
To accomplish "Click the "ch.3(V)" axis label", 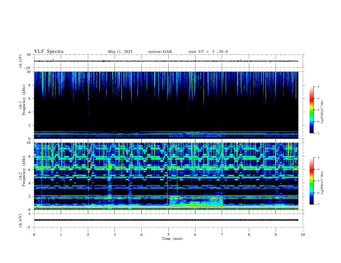I will coord(21,221).
